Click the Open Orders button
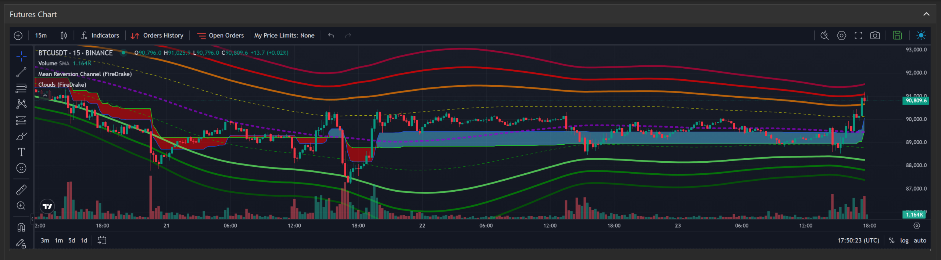Screen dimensions: 941x260 [x=221, y=35]
